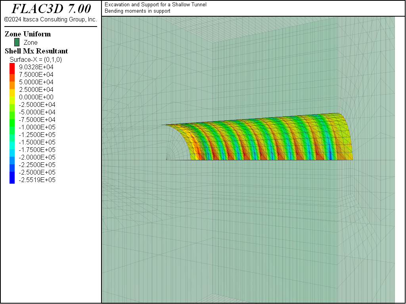The height and width of the screenshot is (304, 406).
Task: Click the -7.5000E+04 legend value
Action: tap(37, 120)
